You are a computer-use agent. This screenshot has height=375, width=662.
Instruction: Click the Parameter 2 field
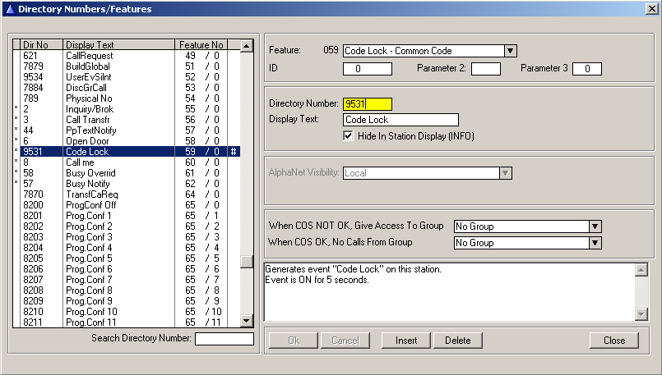click(485, 69)
